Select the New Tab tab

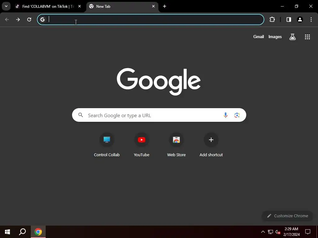click(122, 7)
